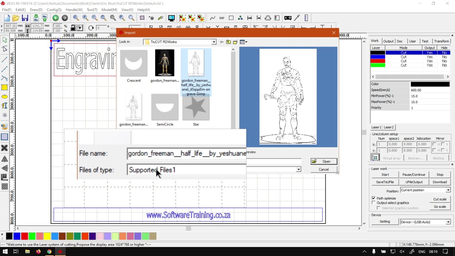Screen dimensions: 455x256
Task: Click the New file icon
Action: pos(7,18)
